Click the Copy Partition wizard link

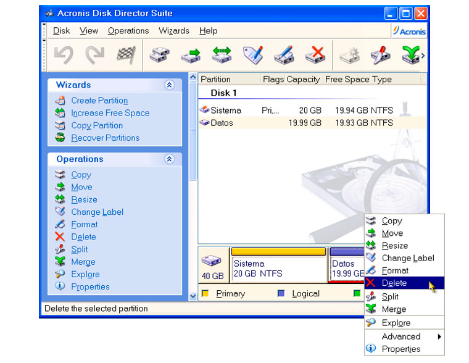coord(97,126)
